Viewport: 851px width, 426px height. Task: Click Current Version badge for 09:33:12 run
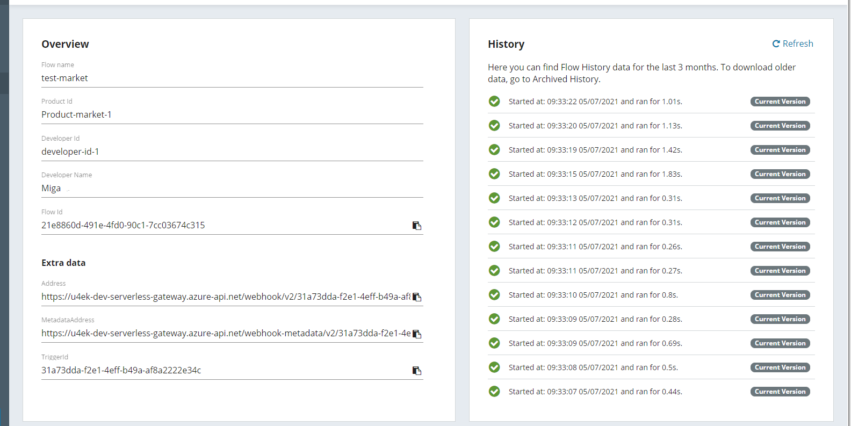pos(780,222)
